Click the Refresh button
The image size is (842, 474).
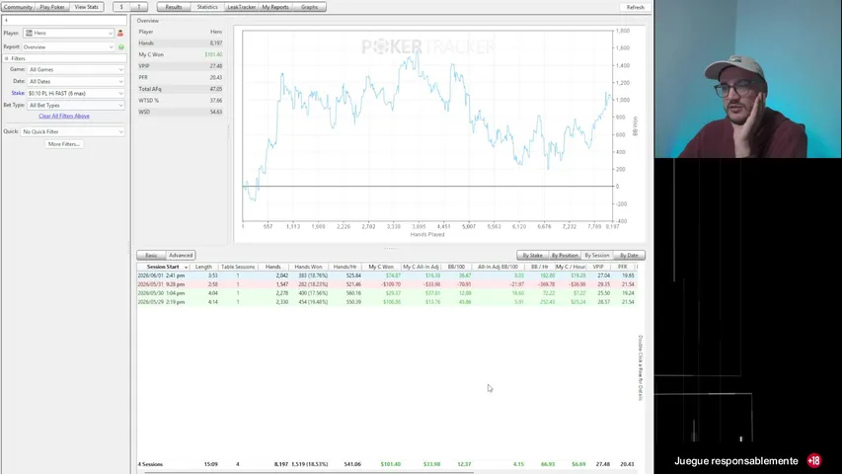click(636, 8)
